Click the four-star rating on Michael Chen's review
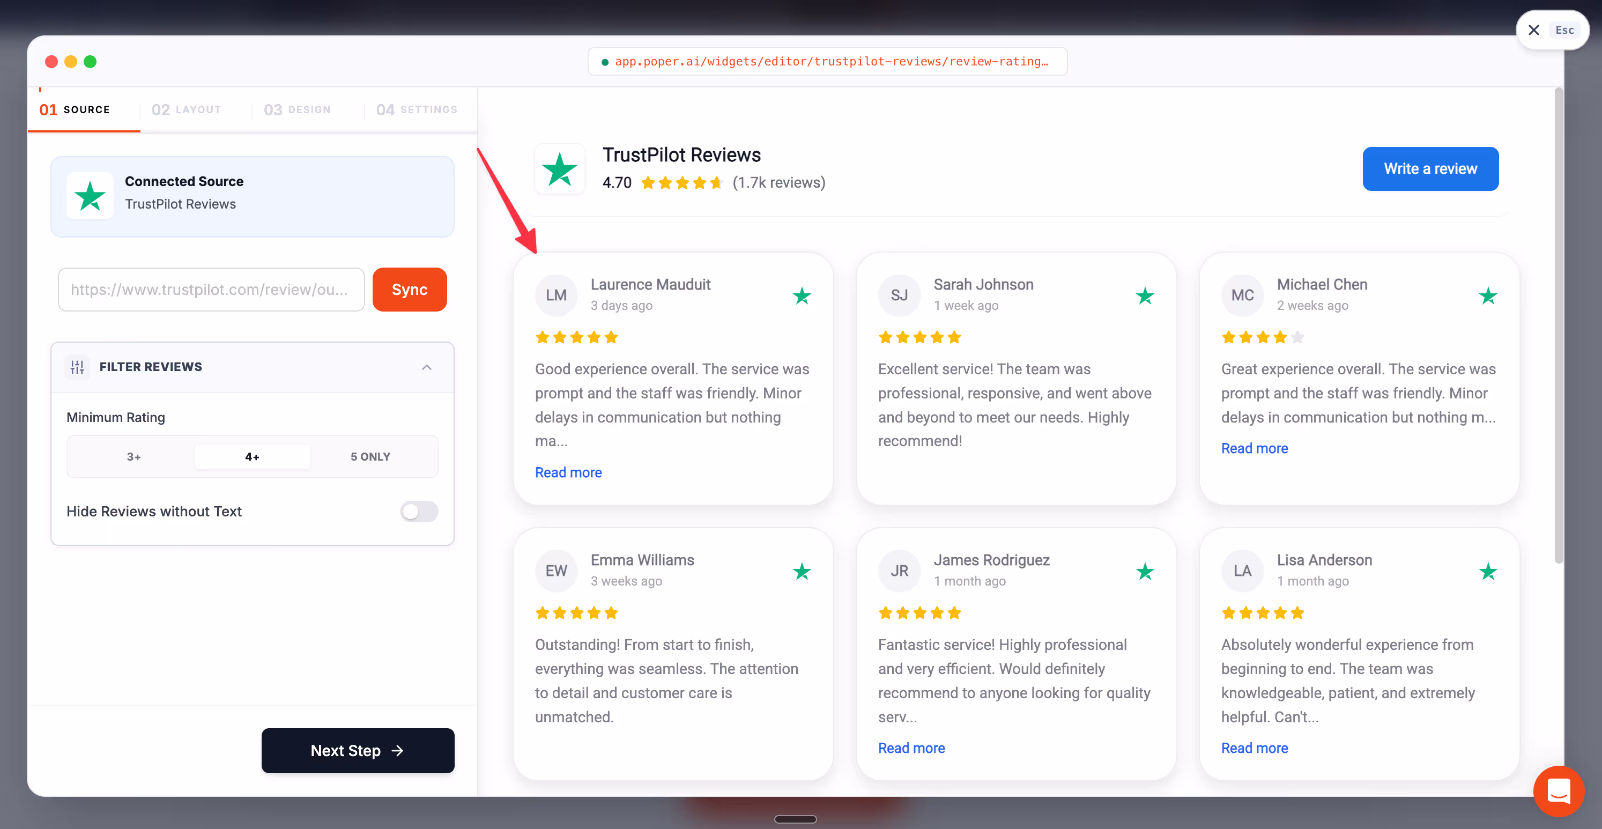The height and width of the screenshot is (829, 1602). coord(1263,337)
